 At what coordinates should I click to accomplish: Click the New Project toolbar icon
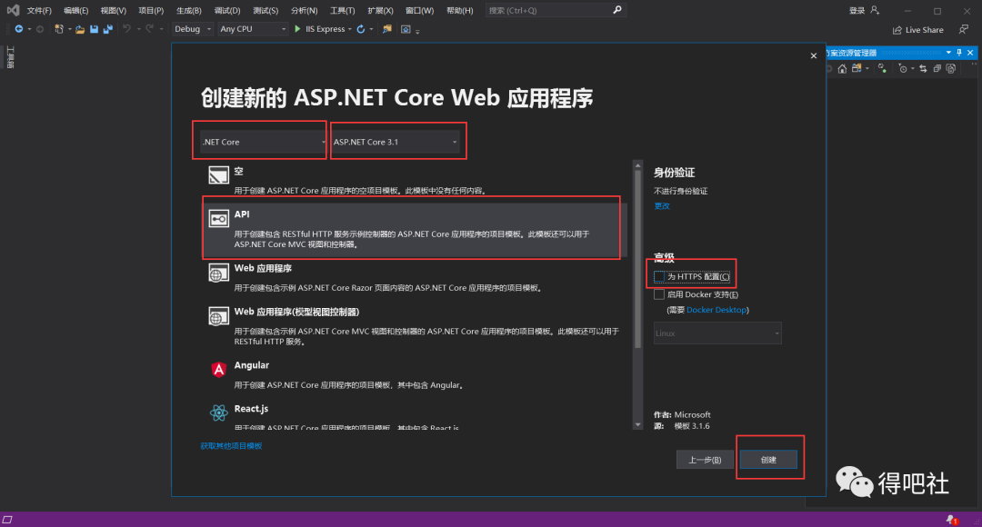pos(59,29)
